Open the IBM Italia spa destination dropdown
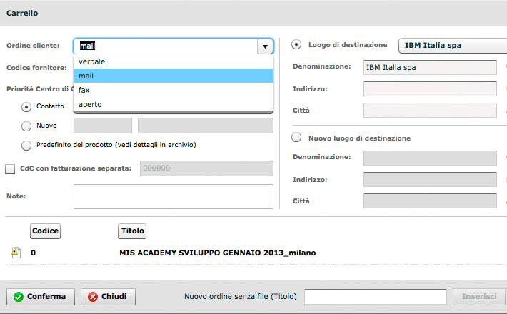This screenshot has height=314, width=507. tap(453, 45)
